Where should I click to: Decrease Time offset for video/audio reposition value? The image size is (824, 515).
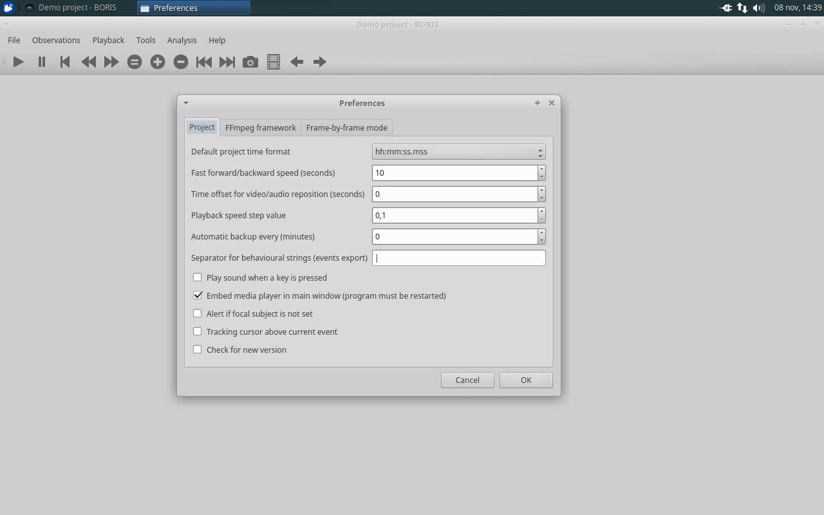(542, 198)
